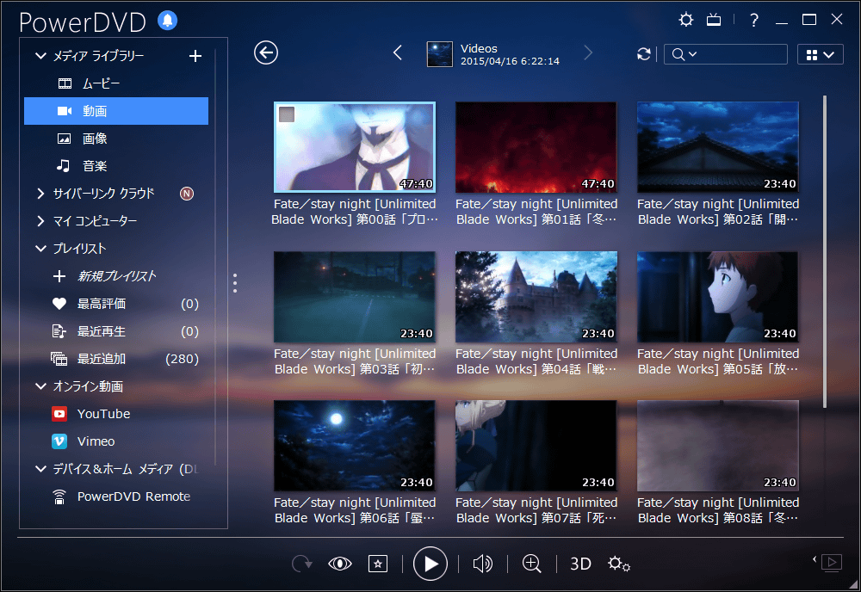Open YouTube online video

(x=116, y=414)
